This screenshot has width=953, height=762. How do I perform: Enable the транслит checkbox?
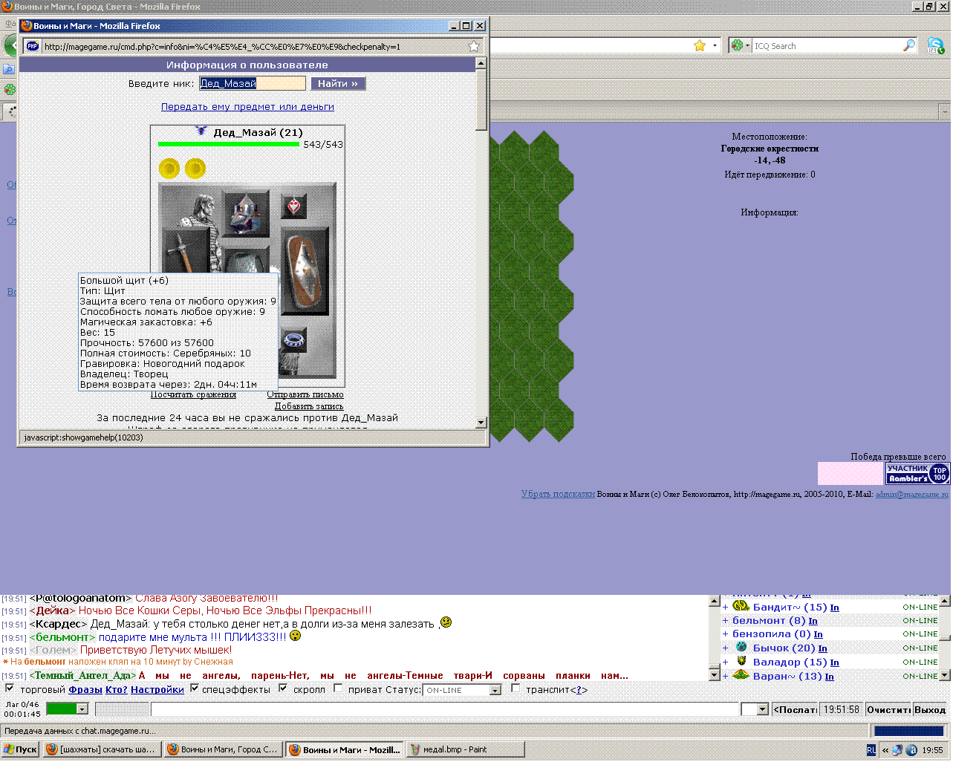515,688
